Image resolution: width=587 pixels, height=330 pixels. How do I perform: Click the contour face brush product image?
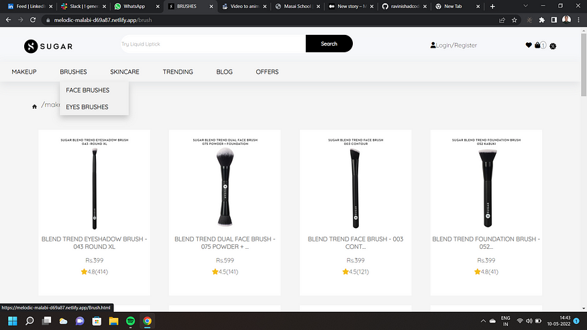tap(356, 183)
